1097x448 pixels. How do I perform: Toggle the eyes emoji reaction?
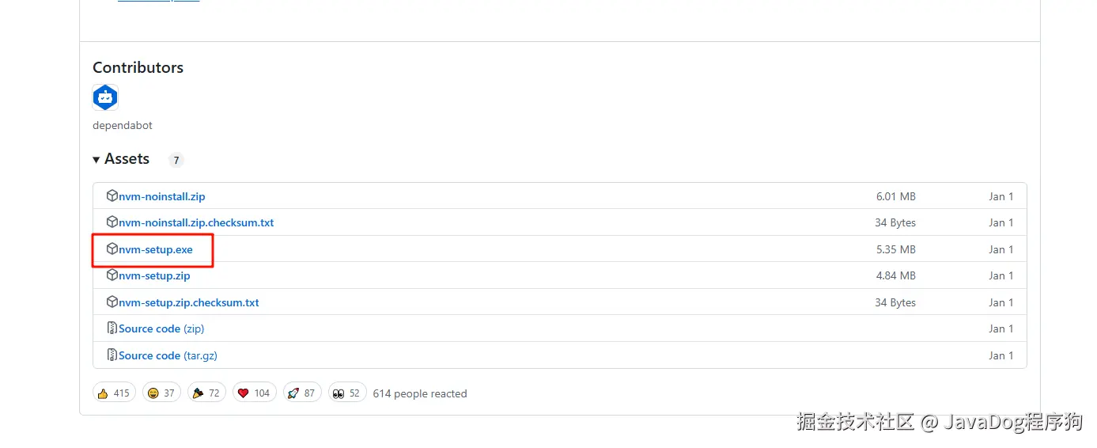[x=346, y=393]
